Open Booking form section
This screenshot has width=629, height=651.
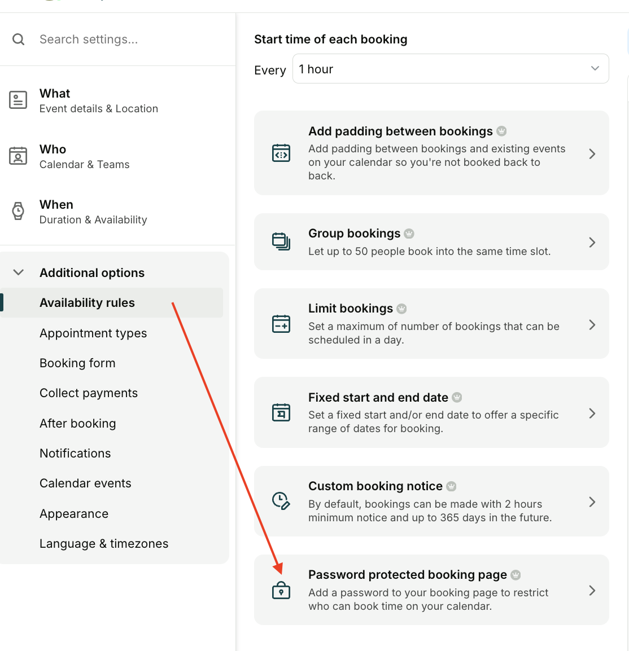[x=77, y=363]
